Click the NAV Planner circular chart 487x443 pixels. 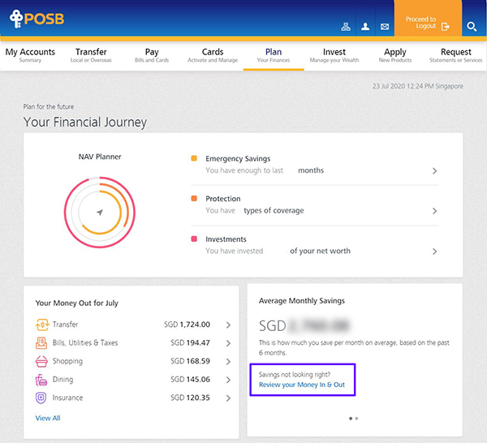[x=99, y=212]
